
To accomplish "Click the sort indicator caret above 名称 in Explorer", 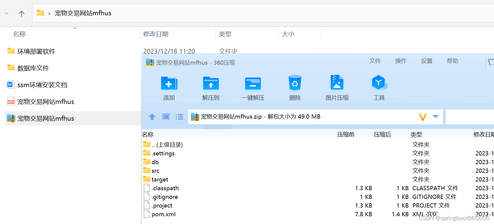I will coord(75,28).
